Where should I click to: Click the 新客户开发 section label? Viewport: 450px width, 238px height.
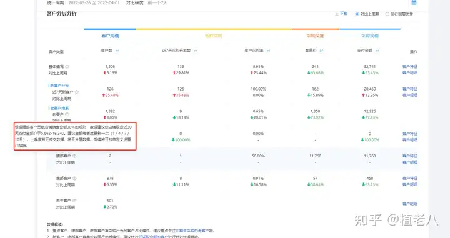(59, 86)
